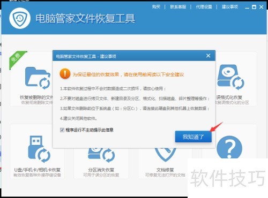
Task: Open 代理设置 in top bar
Action: tap(204, 7)
